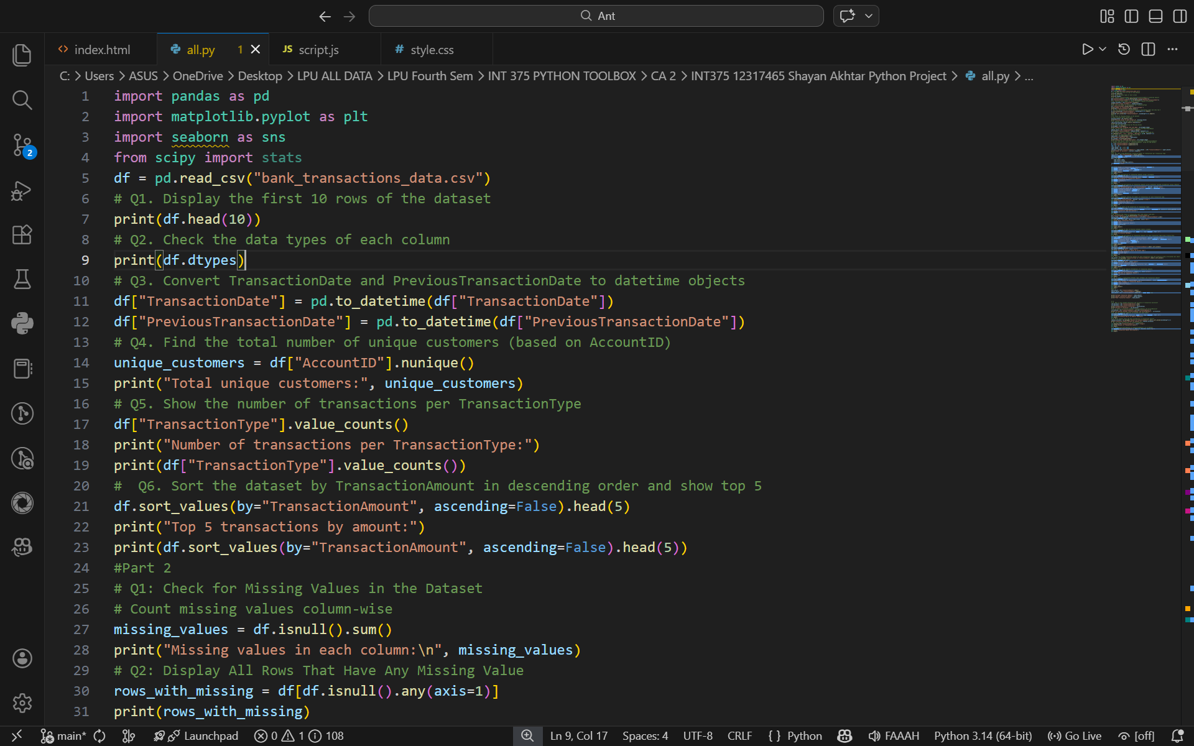Select Python 3.14 (64-bit) interpreter

tap(983, 736)
